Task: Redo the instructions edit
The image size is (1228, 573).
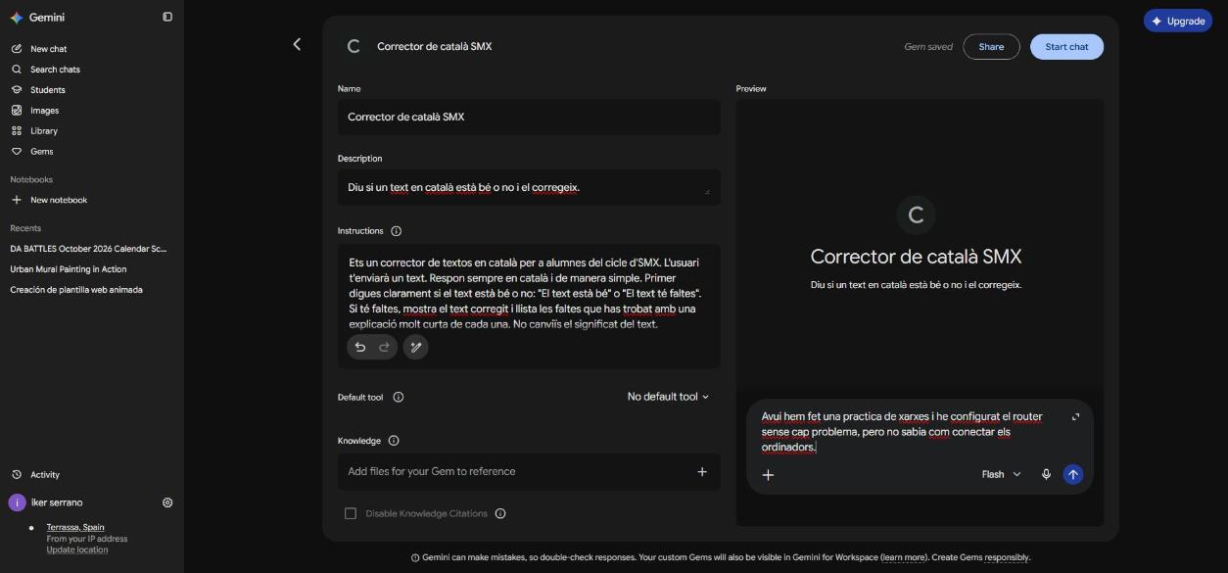Action: [x=385, y=347]
